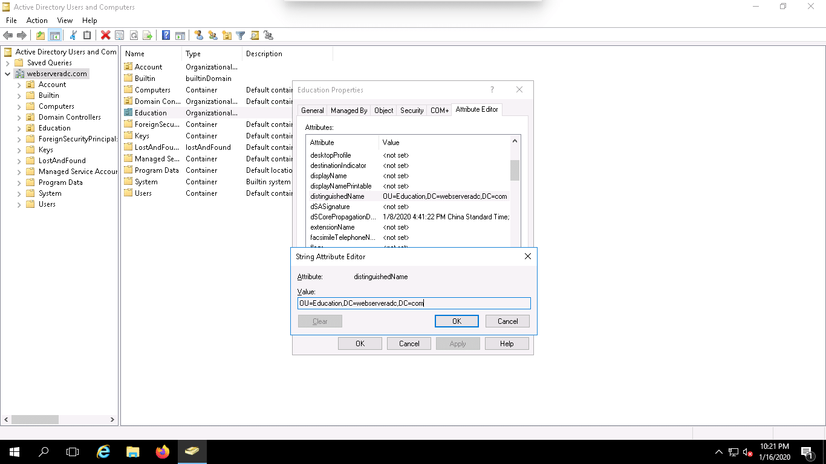The image size is (826, 464).
Task: Open Internet Explorer from the taskbar
Action: tap(103, 452)
